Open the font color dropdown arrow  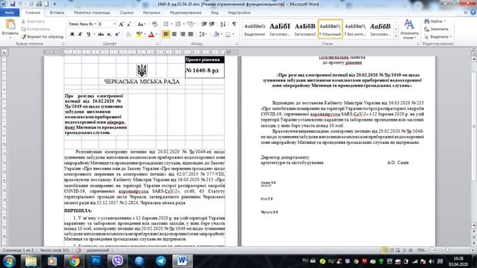coord(156,34)
